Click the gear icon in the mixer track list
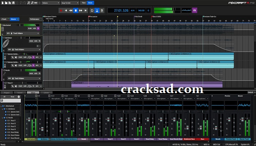Image resolution: width=256 pixels, height=146 pixels. [19, 97]
